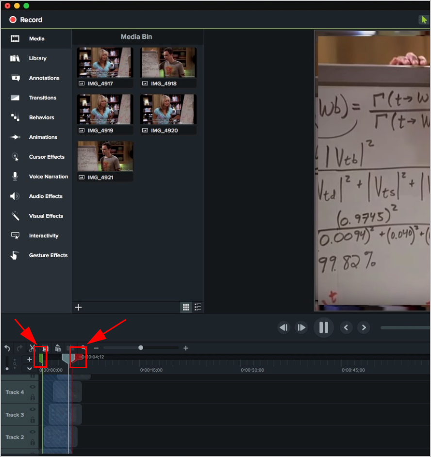The image size is (431, 457).
Task: Select the Track 2 header label
Action: [15, 437]
